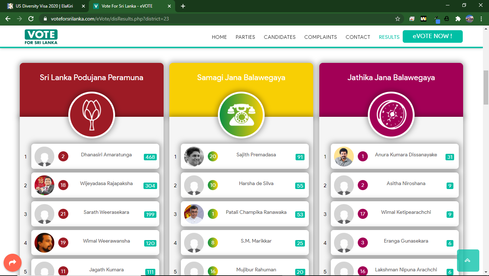Click Patali Champika Ranawaka's photo
The height and width of the screenshot is (276, 489).
pos(194,214)
